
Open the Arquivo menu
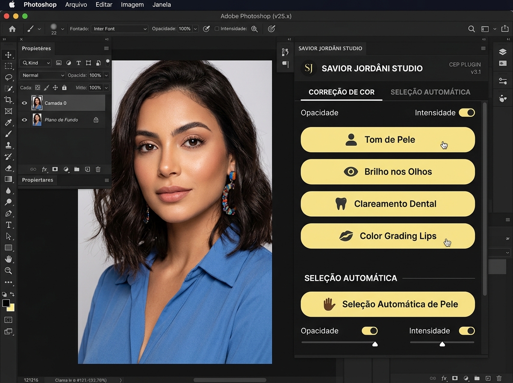point(76,5)
